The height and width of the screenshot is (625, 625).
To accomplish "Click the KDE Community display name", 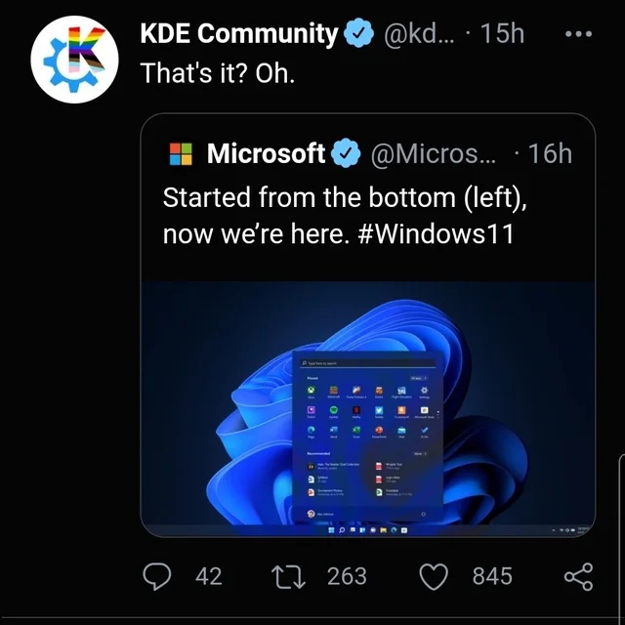I will point(239,33).
